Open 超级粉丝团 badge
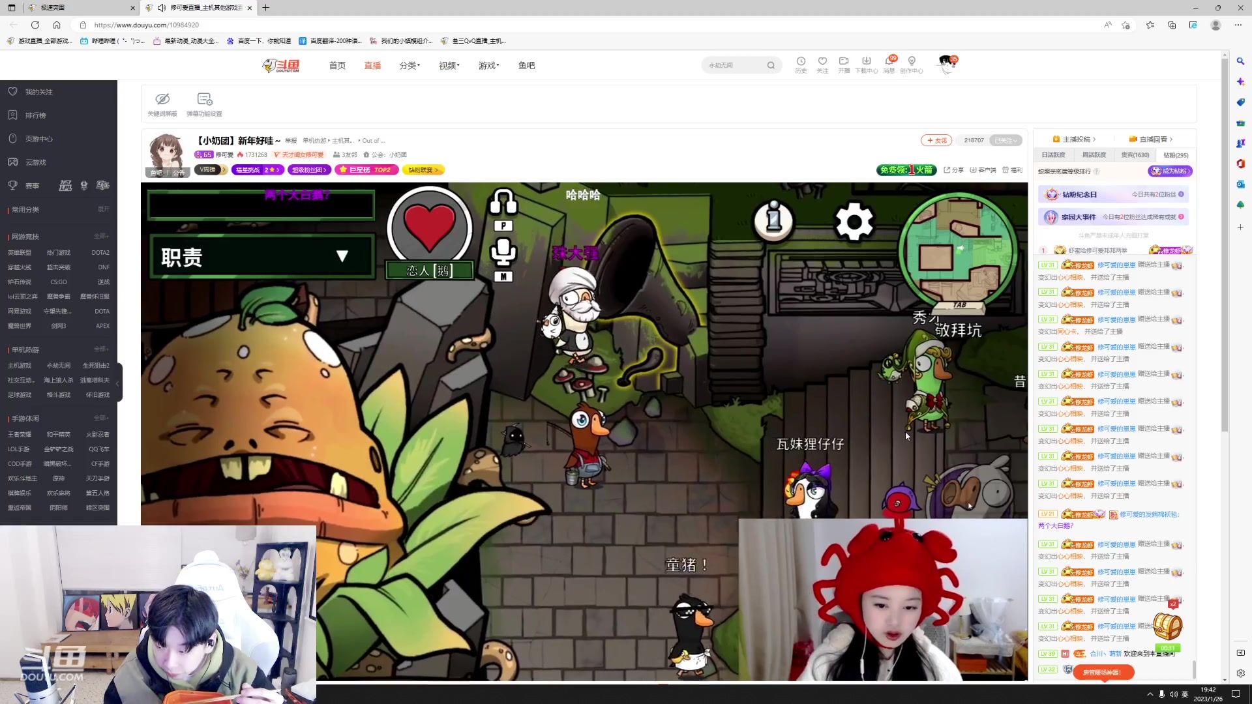The width and height of the screenshot is (1252, 704). (310, 170)
